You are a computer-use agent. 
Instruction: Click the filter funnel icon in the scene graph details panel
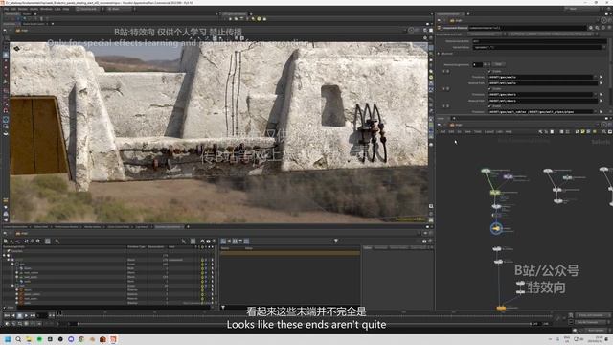[336, 241]
